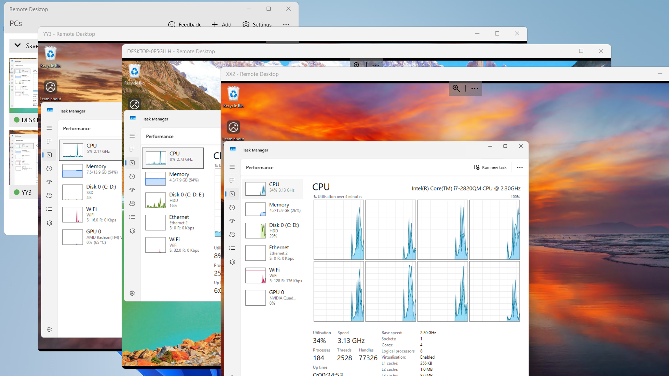Screen dimensions: 669x376
Task: Toggle hamburger navigation in YY3 Task Manager
Action: pos(49,128)
